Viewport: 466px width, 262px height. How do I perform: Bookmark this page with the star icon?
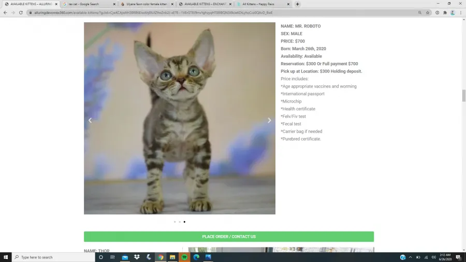tap(428, 13)
